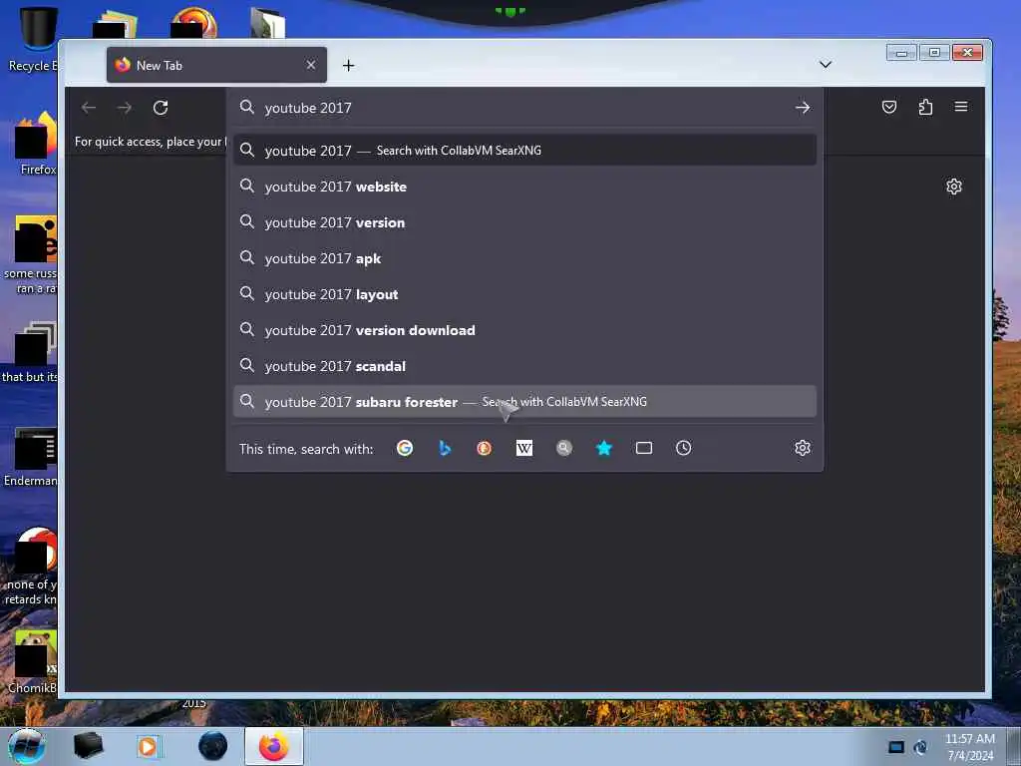Go forward with the forward arrow

pyautogui.click(x=125, y=108)
